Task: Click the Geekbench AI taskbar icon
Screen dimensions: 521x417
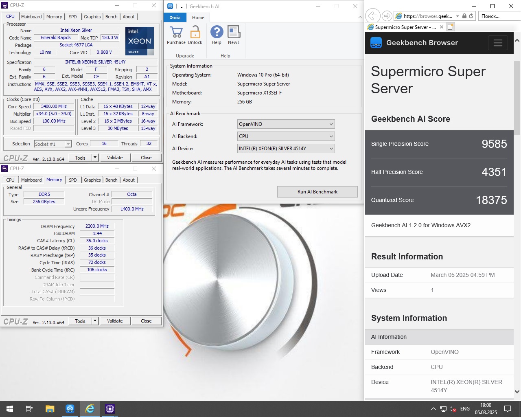Action: (x=70, y=409)
